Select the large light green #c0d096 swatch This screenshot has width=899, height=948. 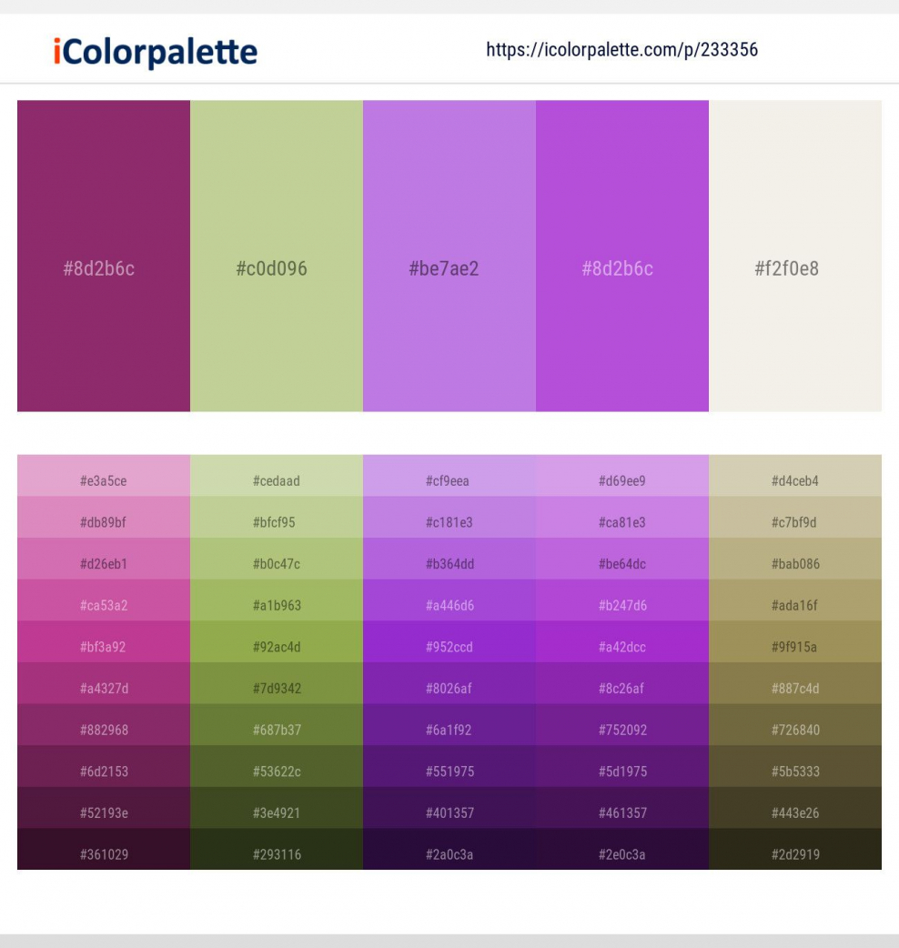click(x=276, y=256)
